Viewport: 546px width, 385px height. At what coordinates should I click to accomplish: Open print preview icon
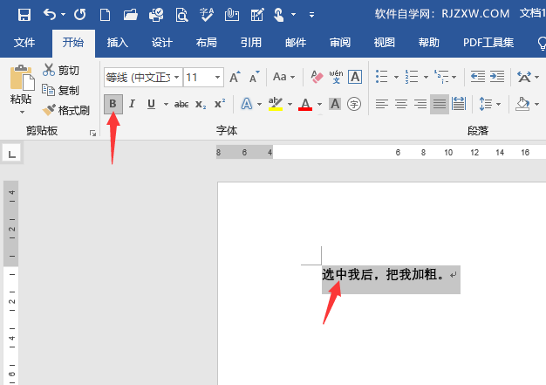pos(181,15)
